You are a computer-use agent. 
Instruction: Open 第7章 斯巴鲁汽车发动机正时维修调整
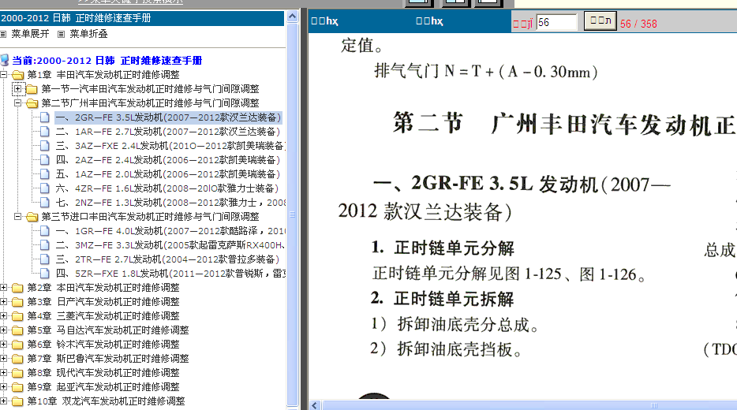107,358
